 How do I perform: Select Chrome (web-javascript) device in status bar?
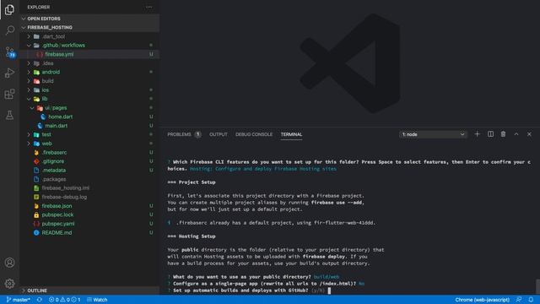coord(482,300)
